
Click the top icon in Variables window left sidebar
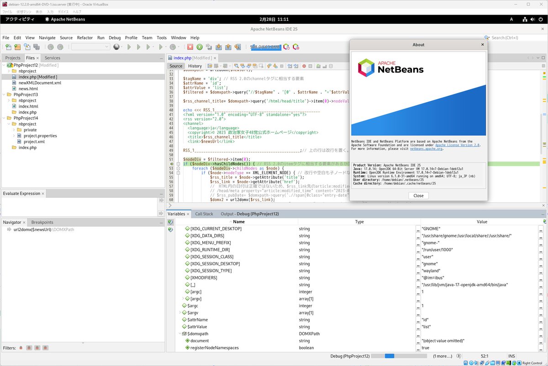[x=170, y=222]
